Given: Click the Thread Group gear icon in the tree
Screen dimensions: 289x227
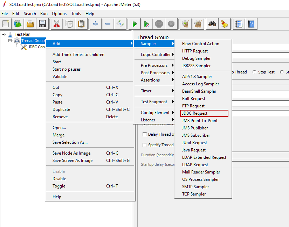Looking at the screenshot, I should 17,41.
